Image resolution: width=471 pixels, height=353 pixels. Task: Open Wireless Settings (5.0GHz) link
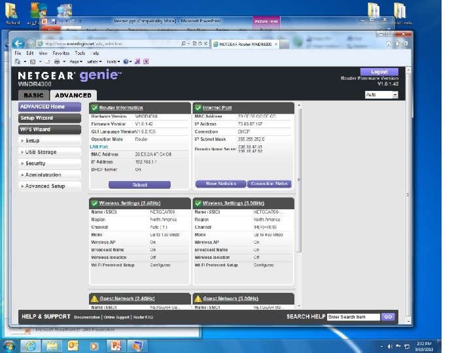pos(234,203)
